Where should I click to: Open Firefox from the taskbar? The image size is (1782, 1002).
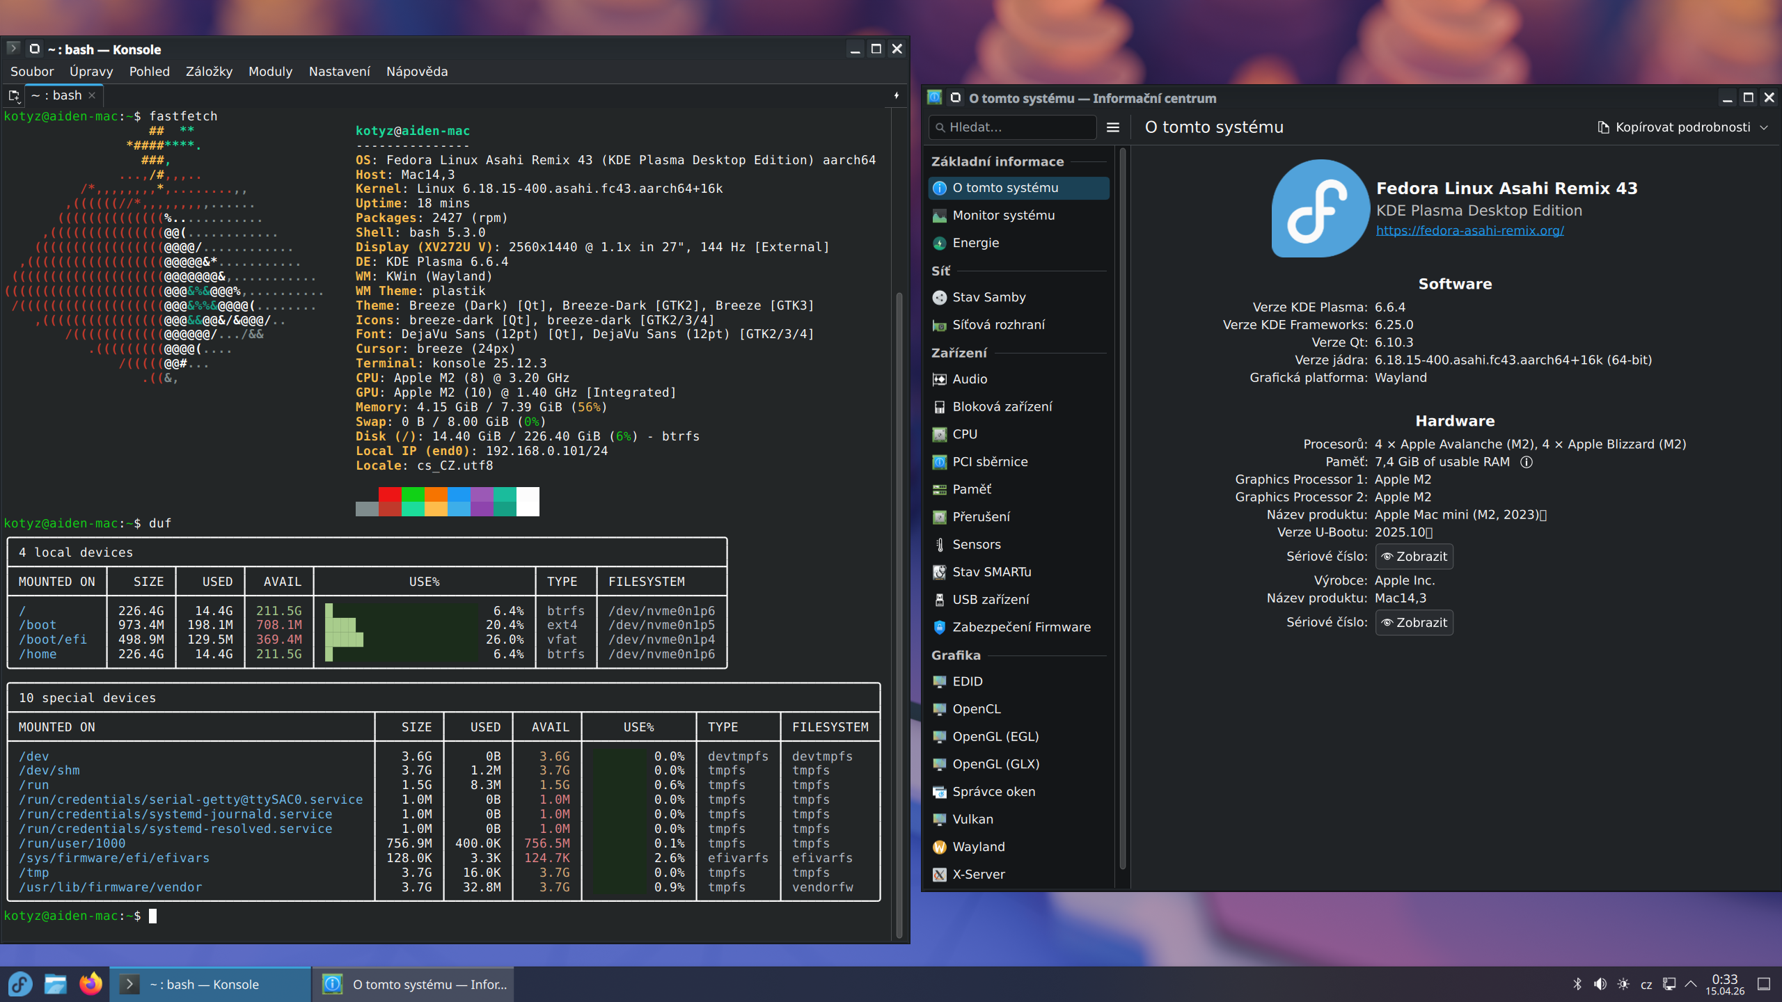coord(90,984)
